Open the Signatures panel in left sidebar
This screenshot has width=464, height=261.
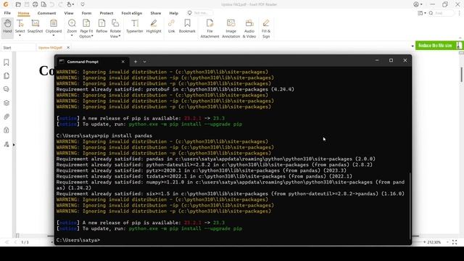coord(7,144)
